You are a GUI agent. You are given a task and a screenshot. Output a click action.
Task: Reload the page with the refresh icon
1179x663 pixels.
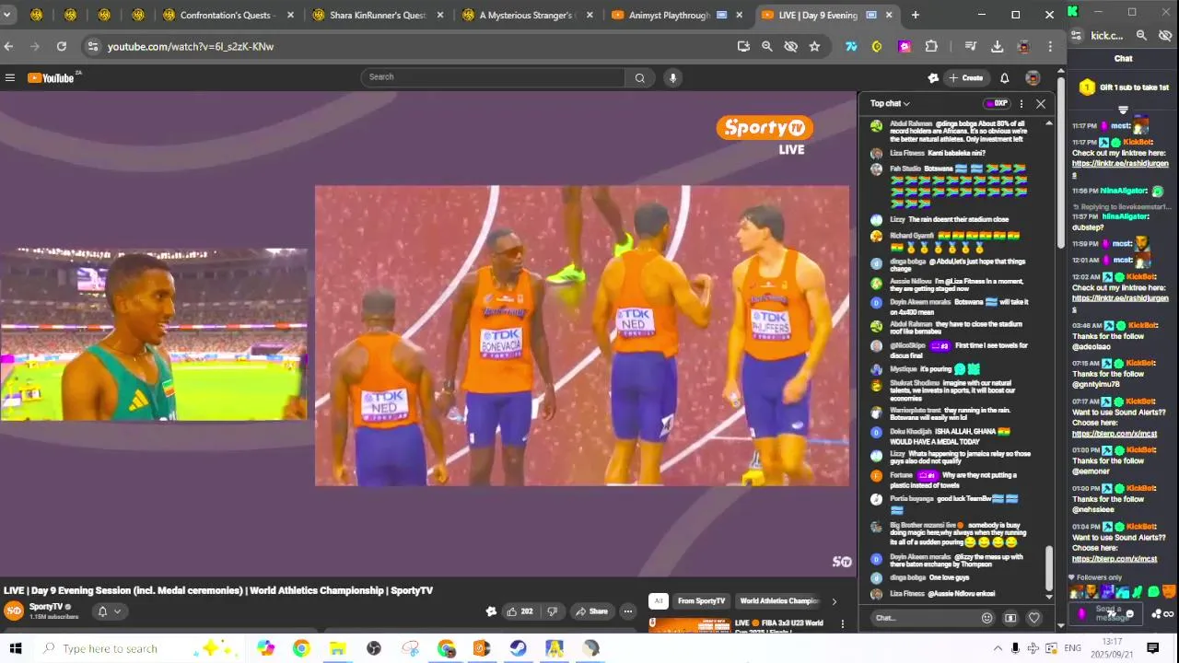62,46
